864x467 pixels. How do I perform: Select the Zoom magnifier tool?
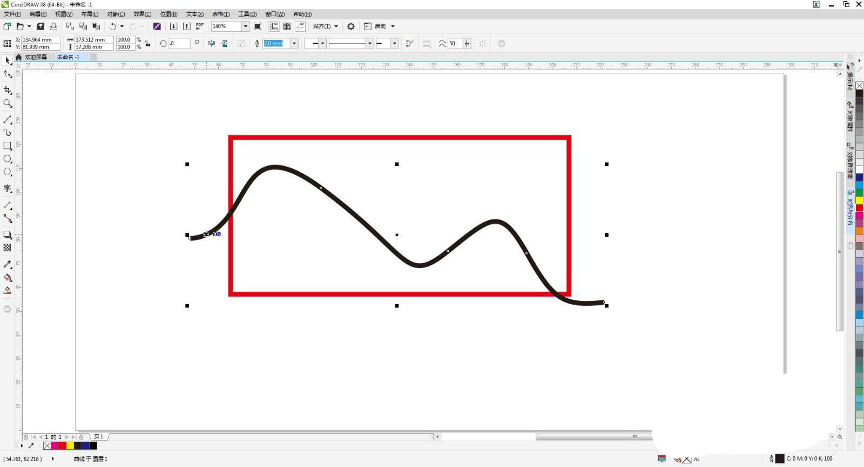pyautogui.click(x=8, y=103)
